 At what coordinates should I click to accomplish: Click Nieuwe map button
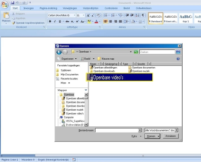[x=106, y=59]
